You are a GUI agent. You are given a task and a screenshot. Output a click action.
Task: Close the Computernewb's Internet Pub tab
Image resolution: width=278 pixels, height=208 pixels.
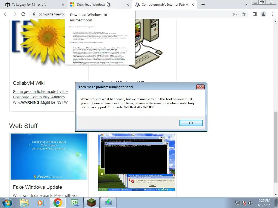pyautogui.click(x=193, y=5)
